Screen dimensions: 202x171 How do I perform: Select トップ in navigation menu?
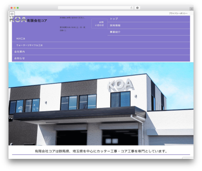(x=149, y=19)
